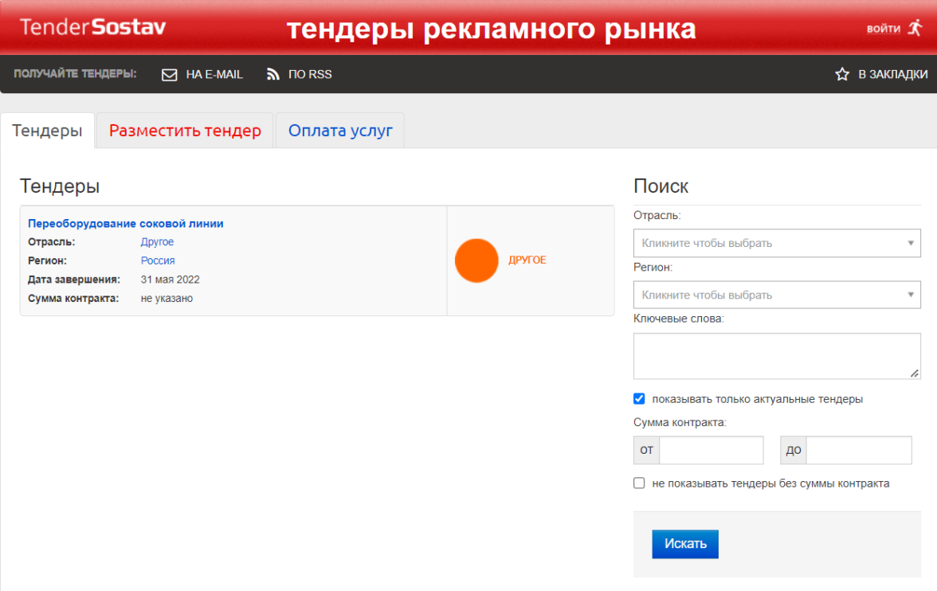937x591 pixels.
Task: Focus the contract sum ОТ field
Action: click(711, 450)
